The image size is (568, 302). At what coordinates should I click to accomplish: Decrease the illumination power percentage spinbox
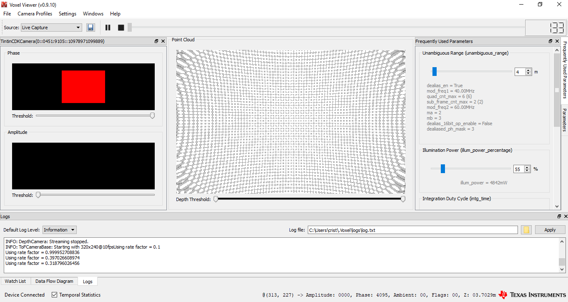click(x=527, y=171)
